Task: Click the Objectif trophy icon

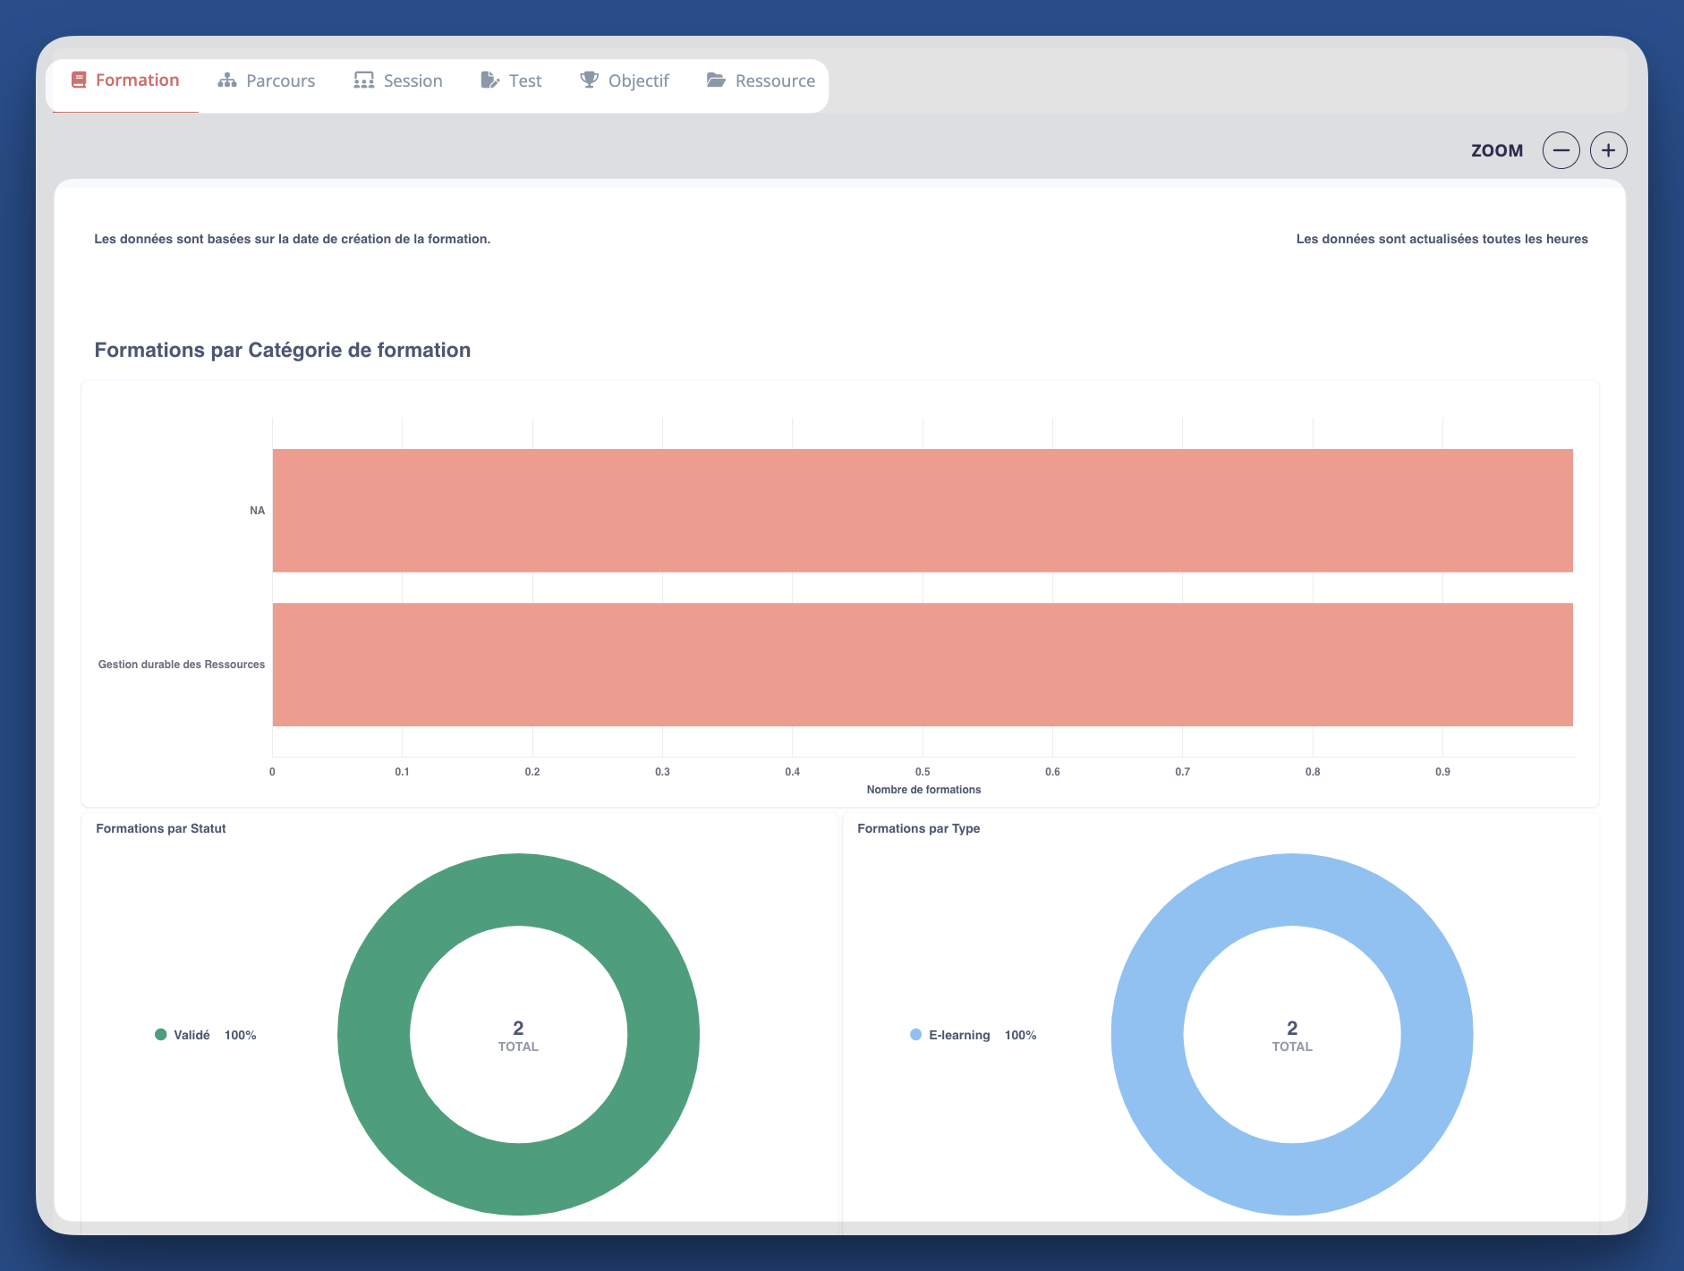Action: coord(588,80)
